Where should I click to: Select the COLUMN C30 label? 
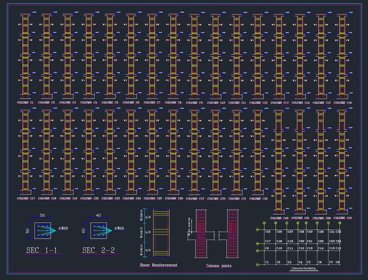(216, 199)
